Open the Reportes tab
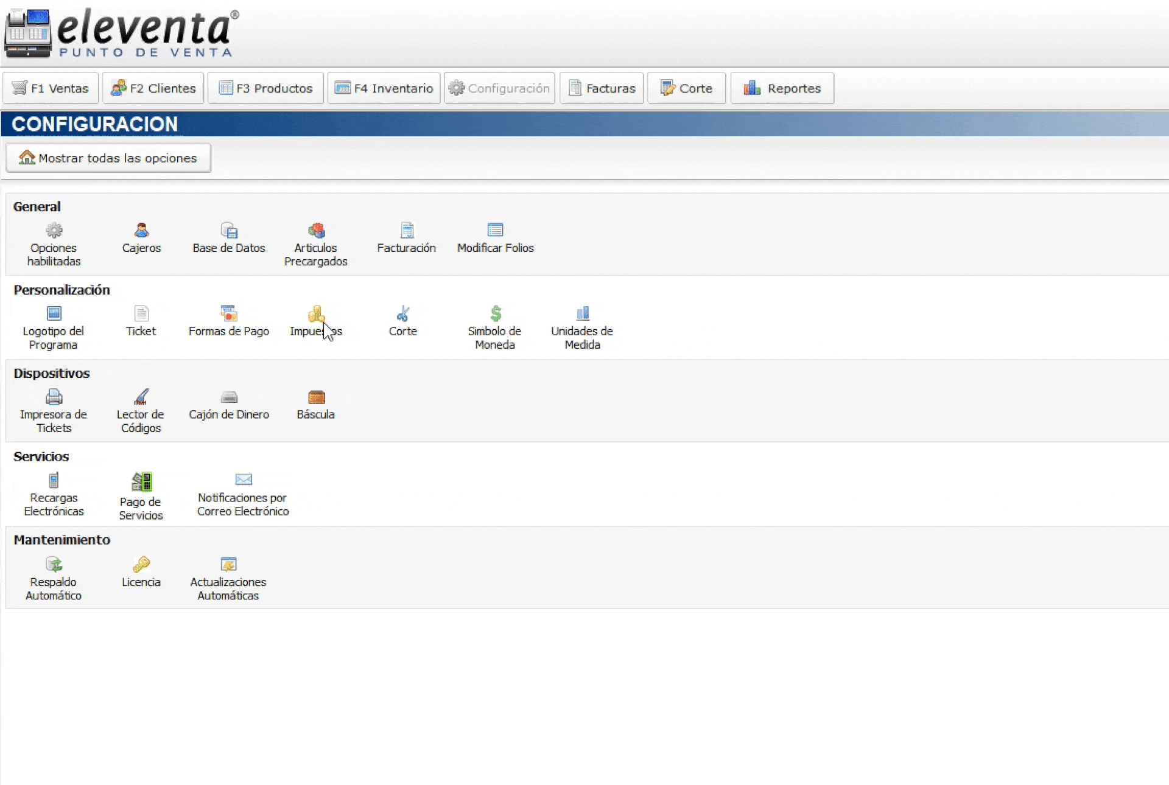 point(782,89)
